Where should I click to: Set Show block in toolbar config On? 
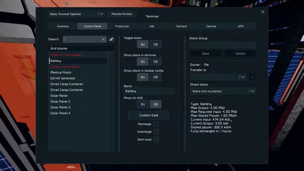142,77
